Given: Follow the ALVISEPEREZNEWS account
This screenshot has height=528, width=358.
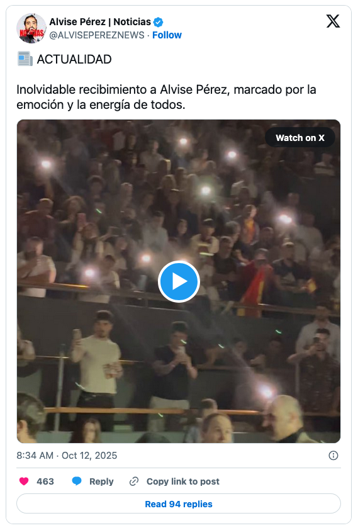Looking at the screenshot, I should point(167,35).
